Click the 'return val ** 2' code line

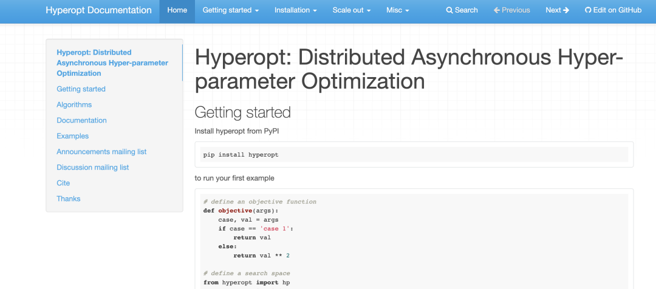click(262, 256)
